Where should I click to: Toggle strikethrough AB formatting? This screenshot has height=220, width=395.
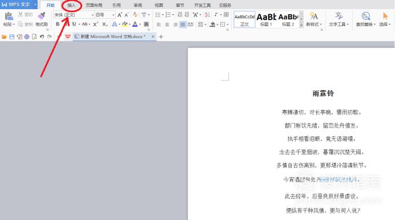pos(84,24)
